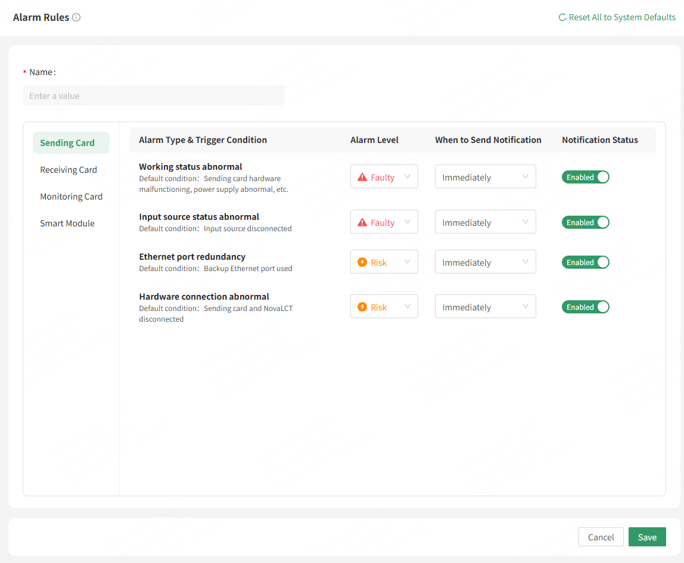Click the Save button
Viewport: 684px width, 563px height.
tap(647, 537)
